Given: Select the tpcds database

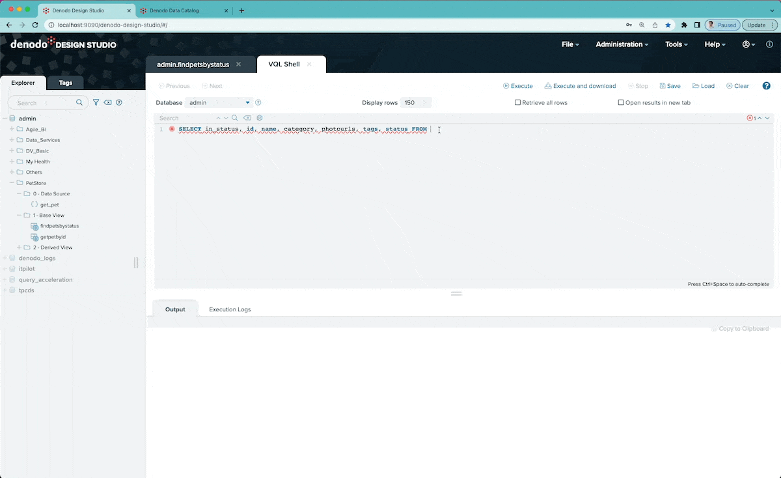Looking at the screenshot, I should point(26,290).
